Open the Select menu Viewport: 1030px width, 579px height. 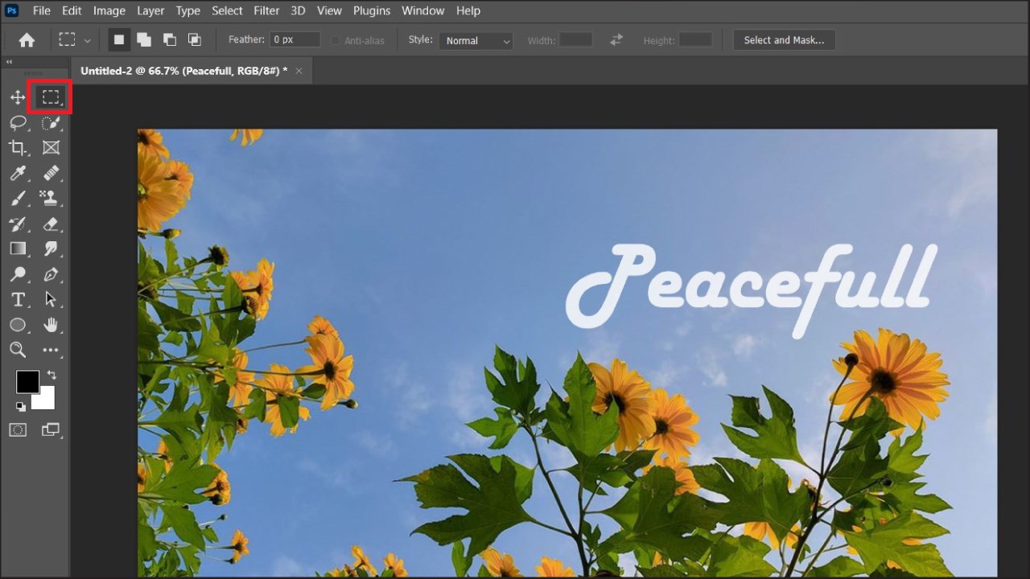point(227,10)
